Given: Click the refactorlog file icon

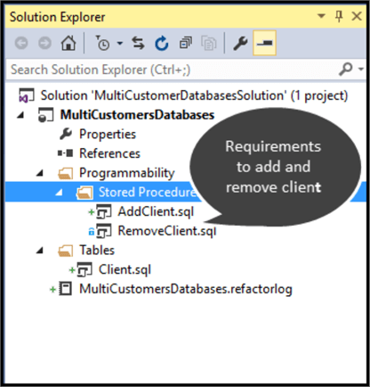Looking at the screenshot, I should coord(66,289).
